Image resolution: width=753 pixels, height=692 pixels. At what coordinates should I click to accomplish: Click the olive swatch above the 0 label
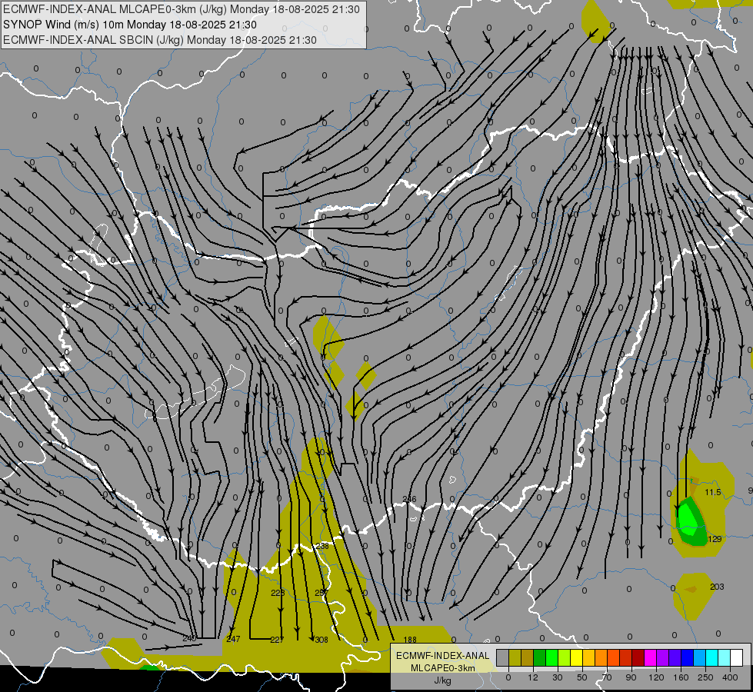(515, 657)
